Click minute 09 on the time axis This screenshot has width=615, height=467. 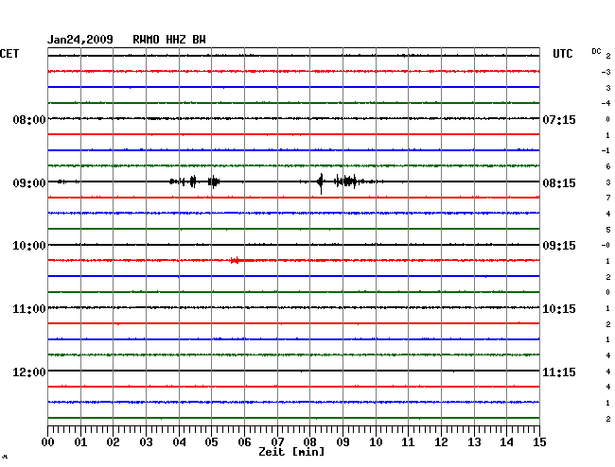[343, 442]
